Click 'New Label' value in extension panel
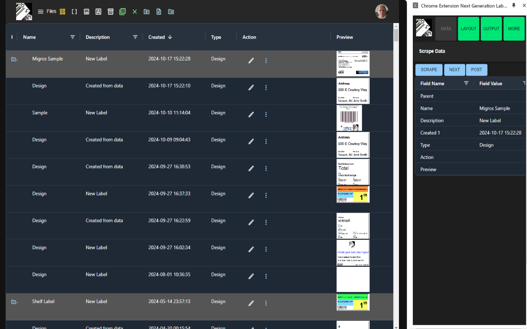The image size is (527, 329). (490, 120)
